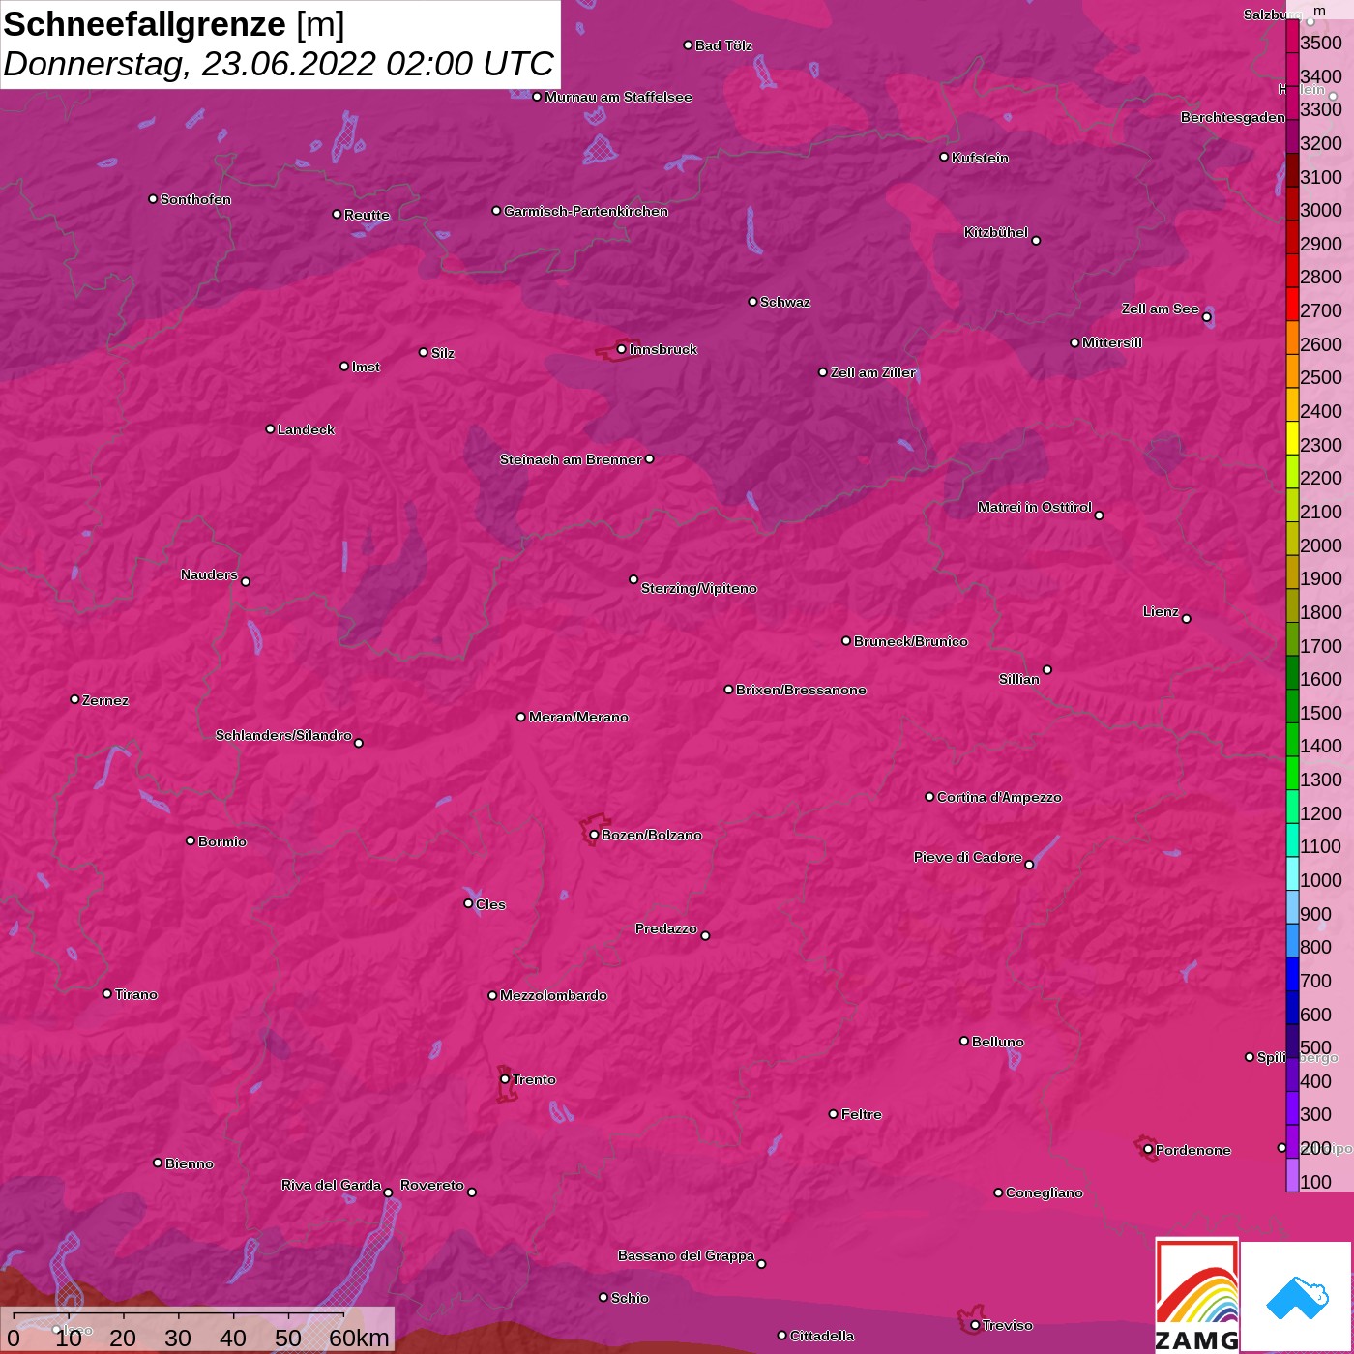Image resolution: width=1354 pixels, height=1354 pixels.
Task: Click the Sillian label
Action: 1019,679
